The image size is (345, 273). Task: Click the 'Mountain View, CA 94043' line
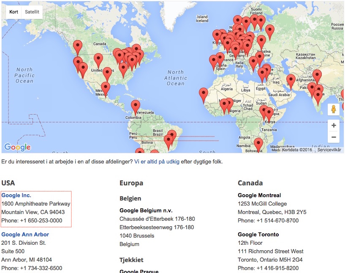(33, 212)
